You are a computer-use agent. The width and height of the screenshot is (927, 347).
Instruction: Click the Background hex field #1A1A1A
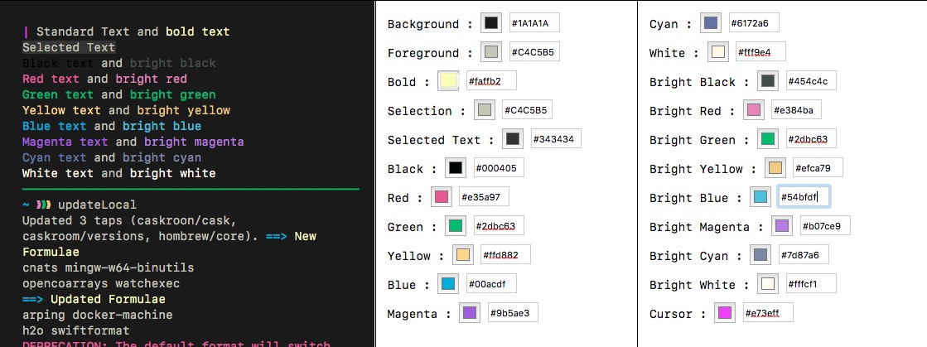coord(534,23)
